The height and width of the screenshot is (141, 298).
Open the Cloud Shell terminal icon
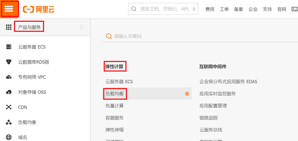click(294, 9)
